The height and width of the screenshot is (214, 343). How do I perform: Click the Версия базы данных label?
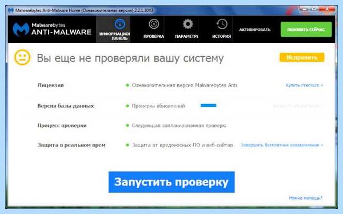tap(66, 106)
